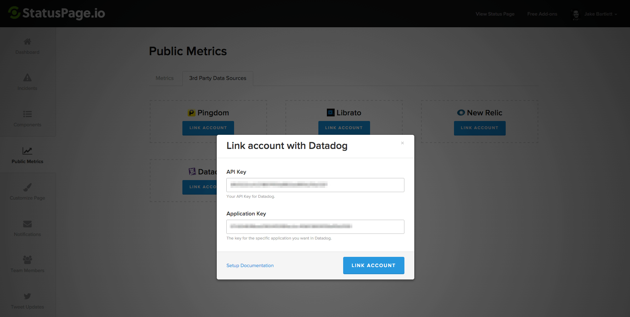Click the API Key field label

236,172
